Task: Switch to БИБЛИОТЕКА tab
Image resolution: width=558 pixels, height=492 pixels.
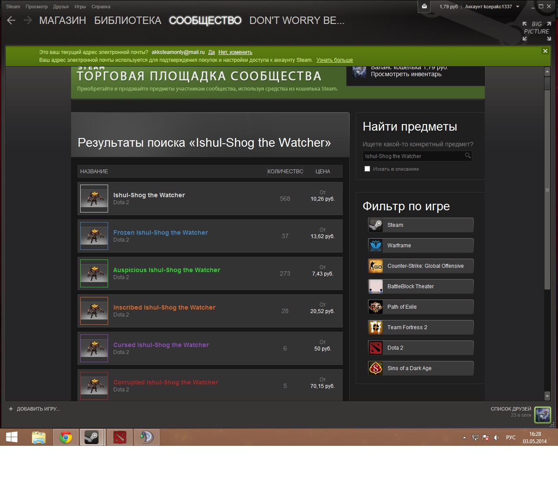Action: tap(128, 20)
